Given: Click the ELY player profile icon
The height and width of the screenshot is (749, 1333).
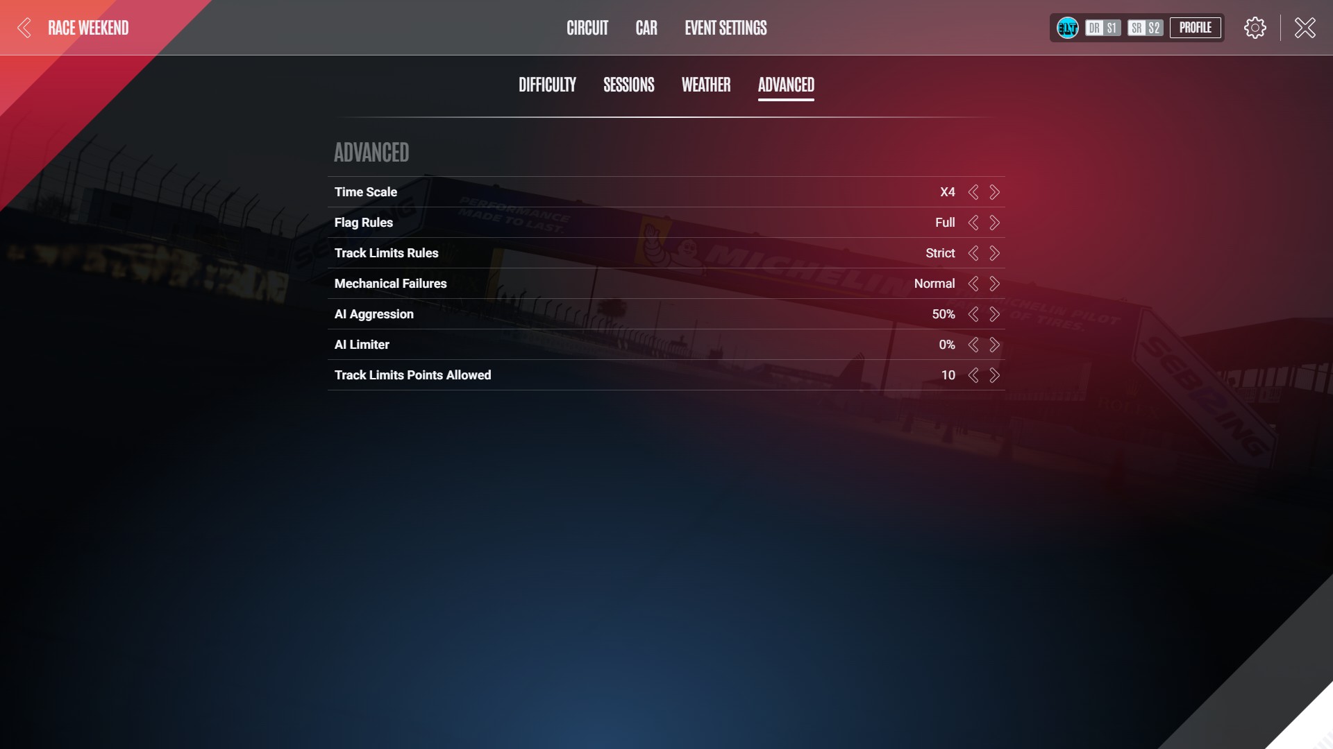Looking at the screenshot, I should pos(1068,28).
